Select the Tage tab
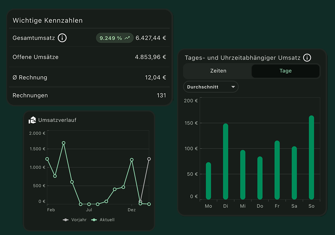This screenshot has width=335, height=235. (285, 71)
